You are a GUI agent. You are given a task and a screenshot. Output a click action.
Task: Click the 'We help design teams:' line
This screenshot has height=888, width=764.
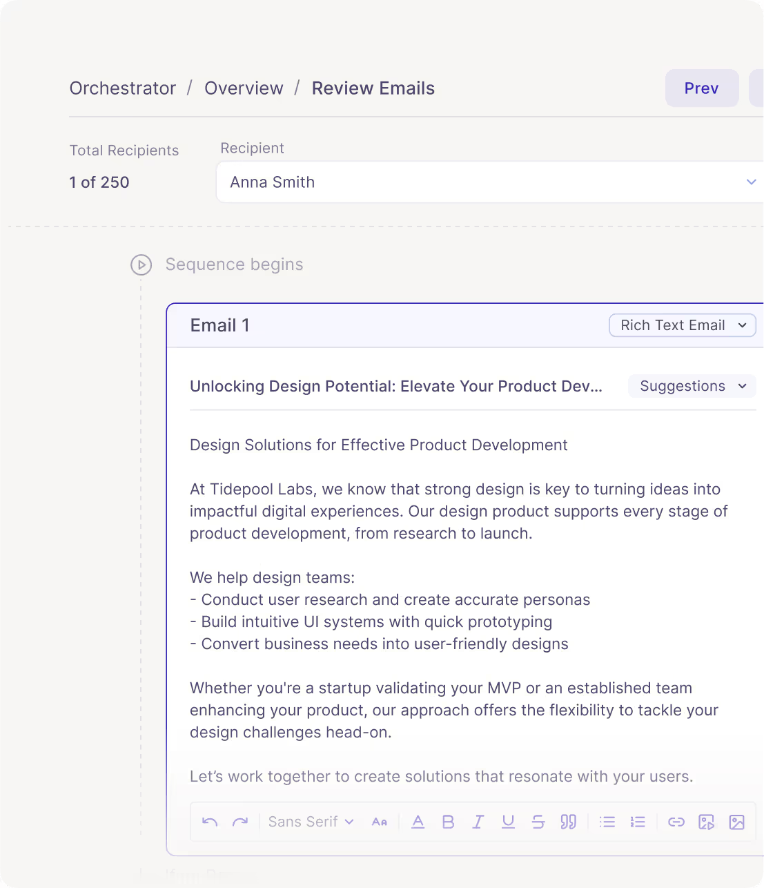point(273,577)
